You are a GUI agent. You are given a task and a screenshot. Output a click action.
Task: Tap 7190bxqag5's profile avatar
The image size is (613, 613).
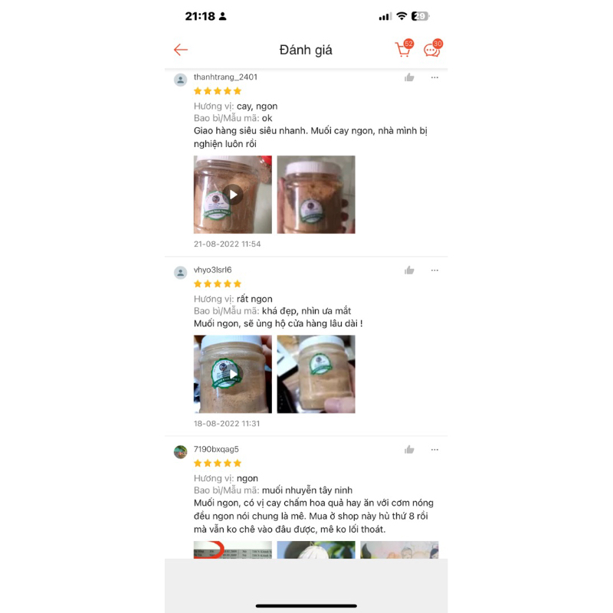180,452
